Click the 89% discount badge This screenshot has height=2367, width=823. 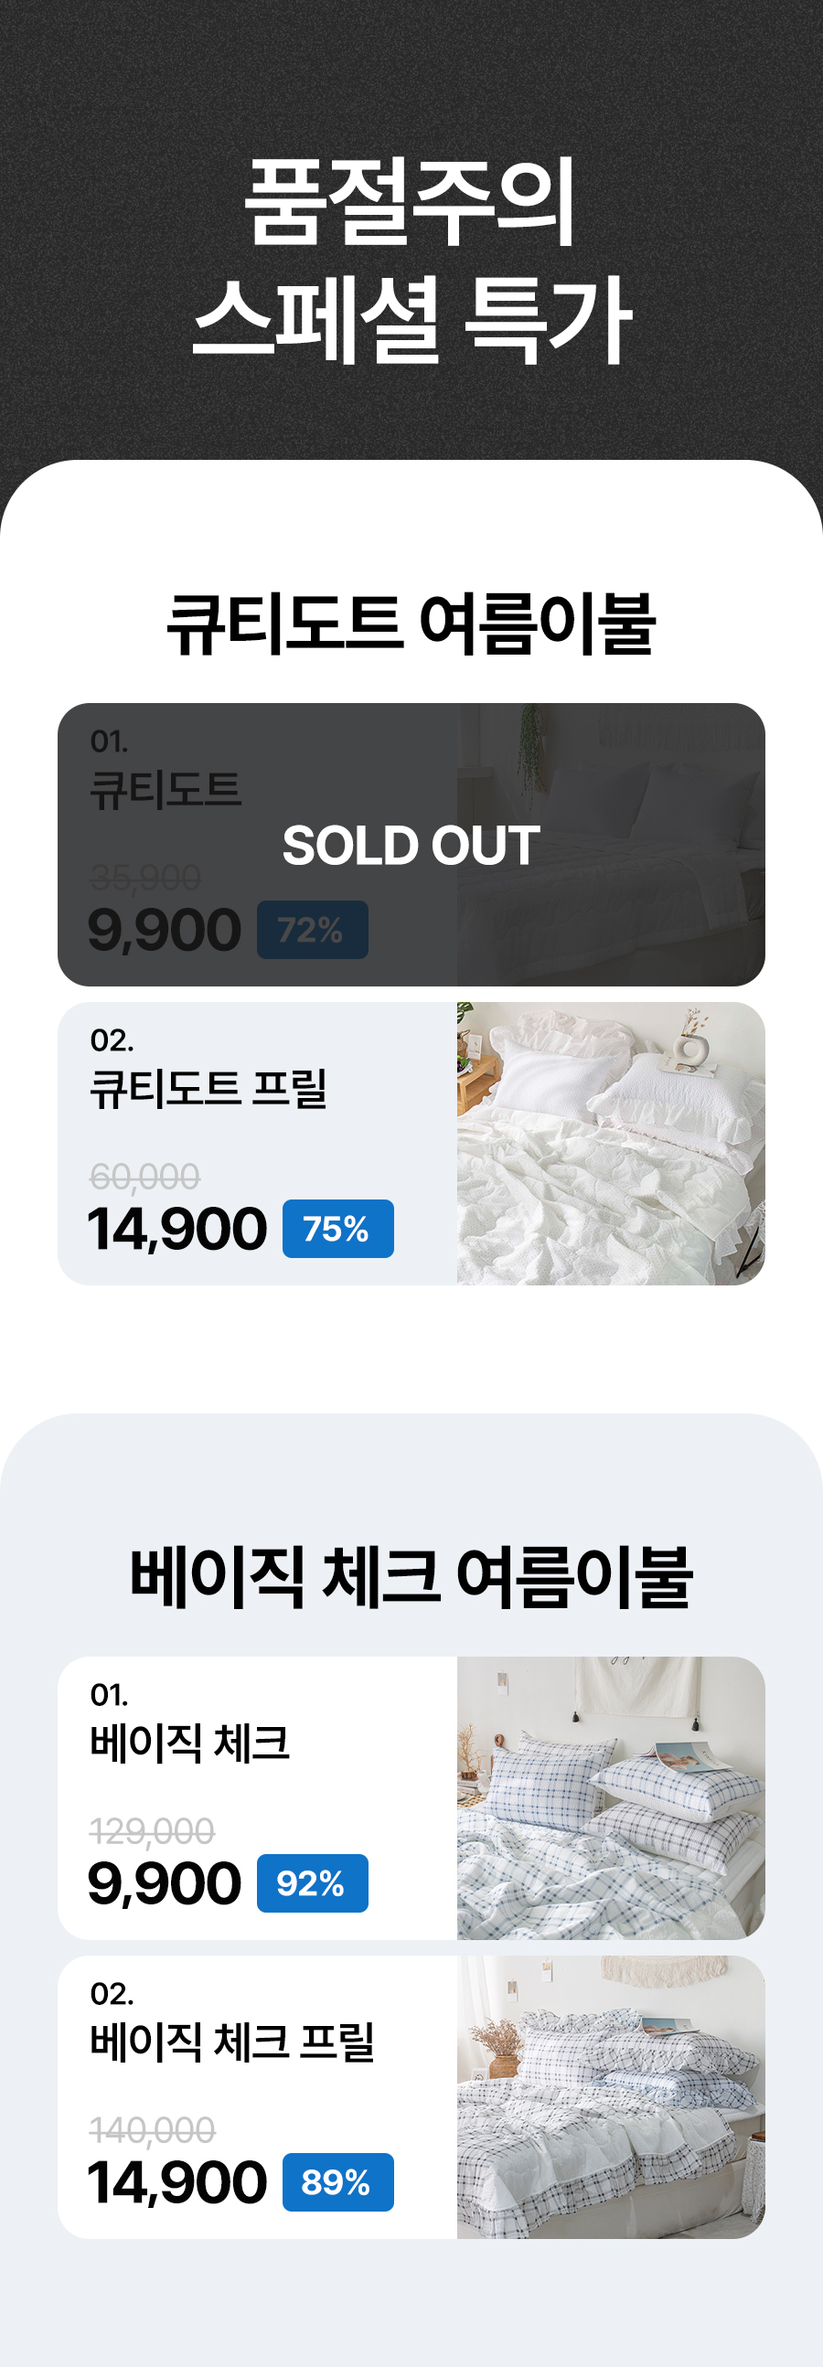tap(337, 2182)
